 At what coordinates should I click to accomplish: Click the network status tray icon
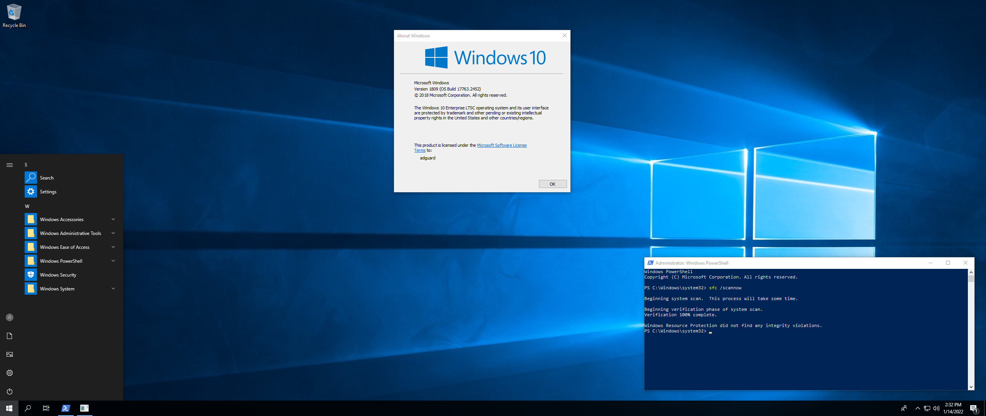point(927,408)
